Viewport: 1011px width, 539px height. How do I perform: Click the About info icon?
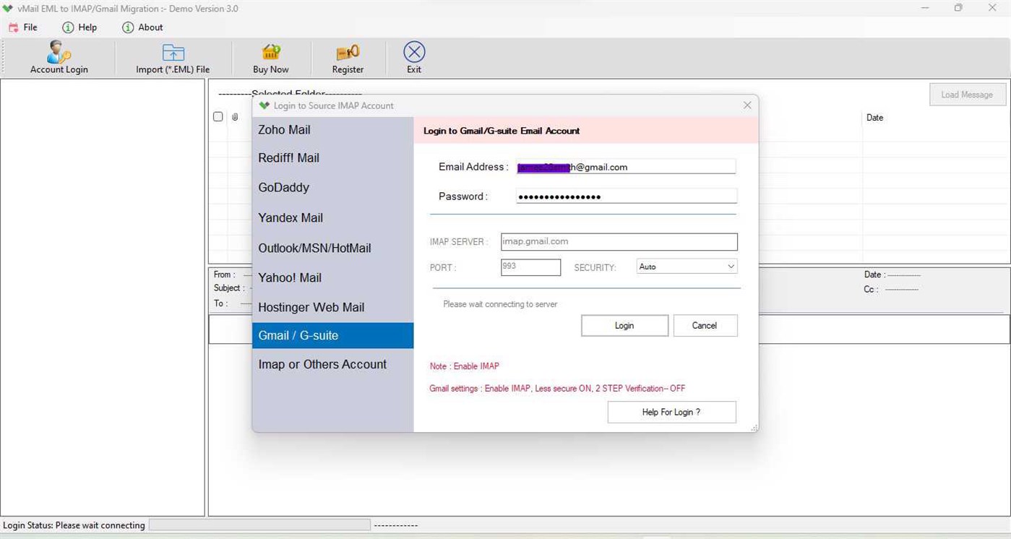[129, 27]
